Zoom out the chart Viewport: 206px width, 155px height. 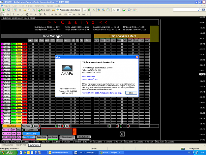point(103,10)
